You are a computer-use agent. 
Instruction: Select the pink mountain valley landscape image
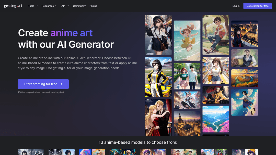point(216,119)
